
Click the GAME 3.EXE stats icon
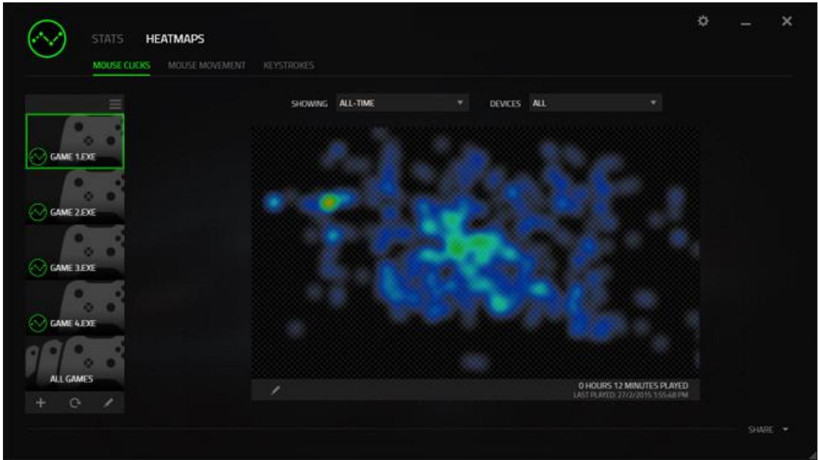click(x=38, y=268)
